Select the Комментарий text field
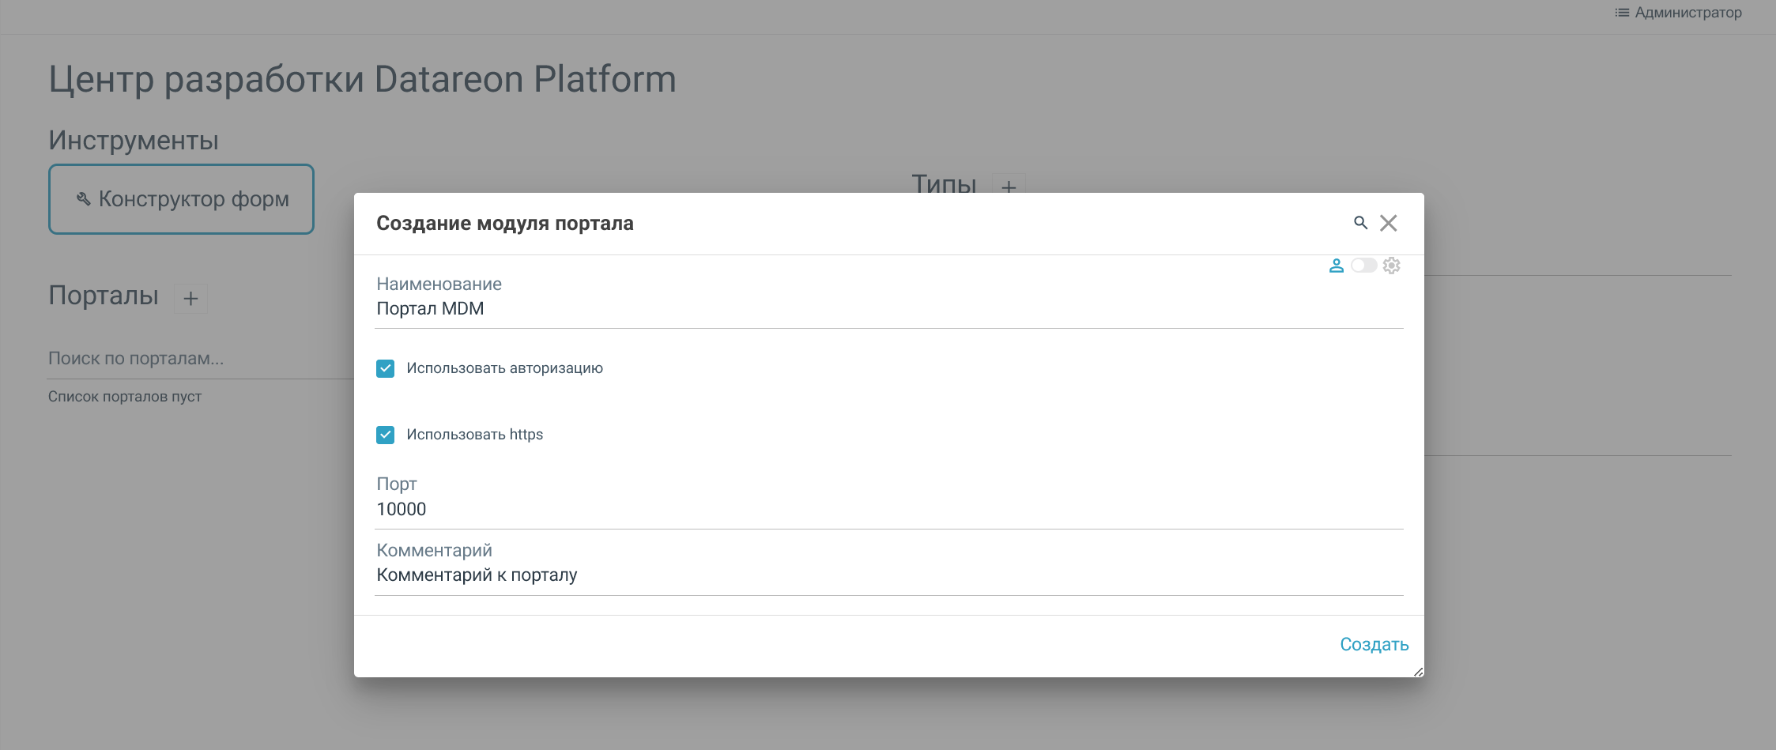The image size is (1776, 750). pos(888,575)
